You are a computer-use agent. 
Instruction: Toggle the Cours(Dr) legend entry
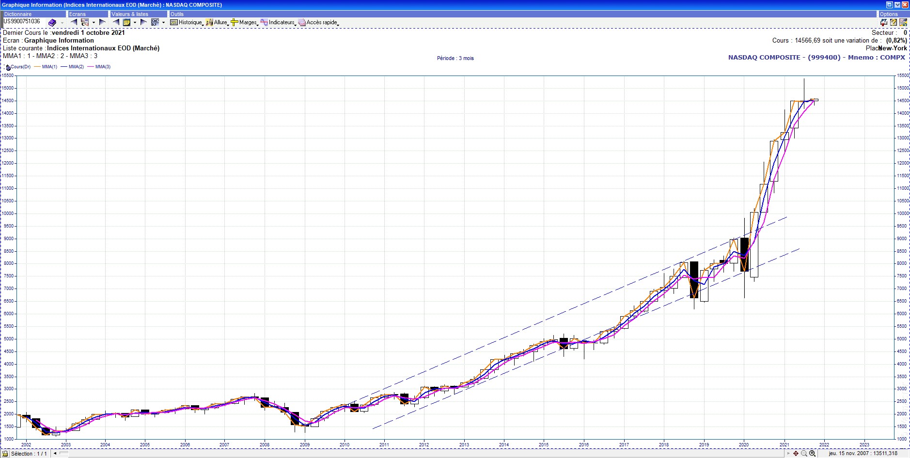[x=19, y=67]
